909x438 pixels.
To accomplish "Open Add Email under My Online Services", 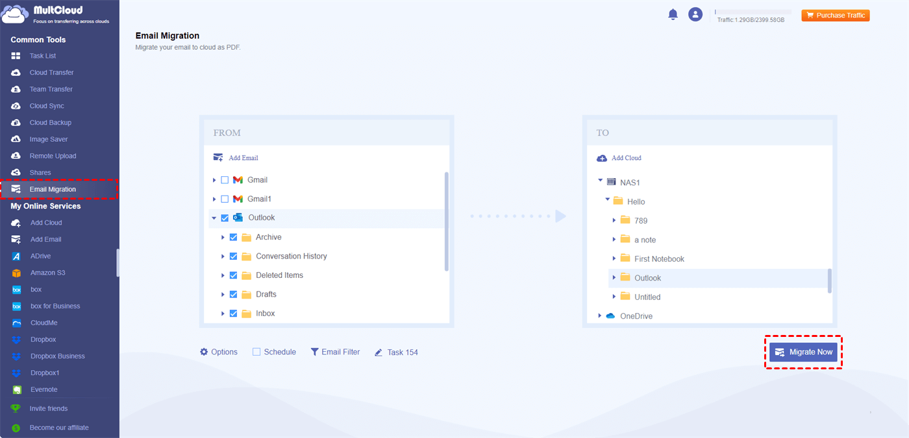I will [x=46, y=239].
